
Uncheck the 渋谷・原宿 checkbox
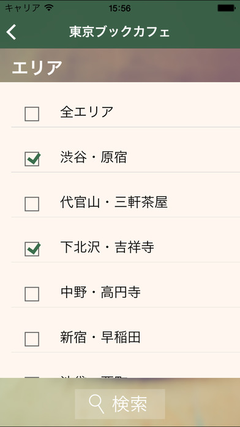coord(32,159)
